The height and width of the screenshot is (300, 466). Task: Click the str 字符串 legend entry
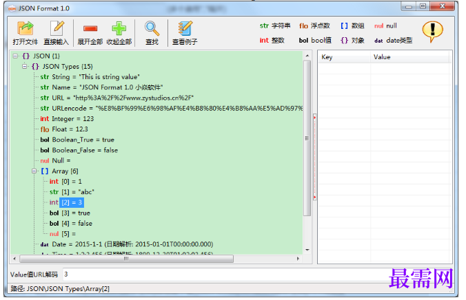click(x=275, y=26)
